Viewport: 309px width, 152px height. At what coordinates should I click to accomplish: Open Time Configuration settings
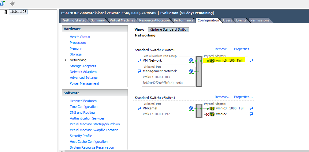[84, 107]
